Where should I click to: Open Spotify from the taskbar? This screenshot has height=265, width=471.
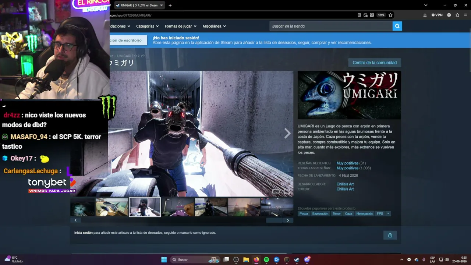pos(266,259)
